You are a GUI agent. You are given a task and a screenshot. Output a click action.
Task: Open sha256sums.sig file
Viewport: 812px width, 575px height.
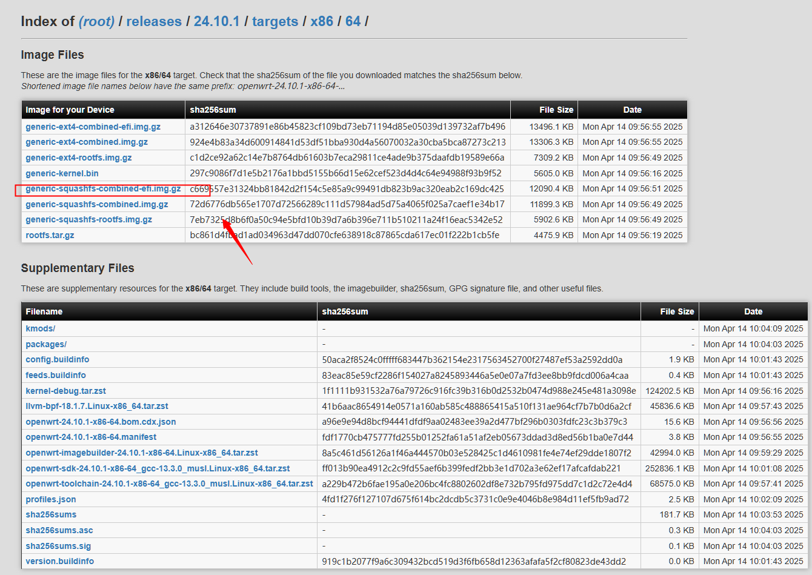pyautogui.click(x=58, y=546)
